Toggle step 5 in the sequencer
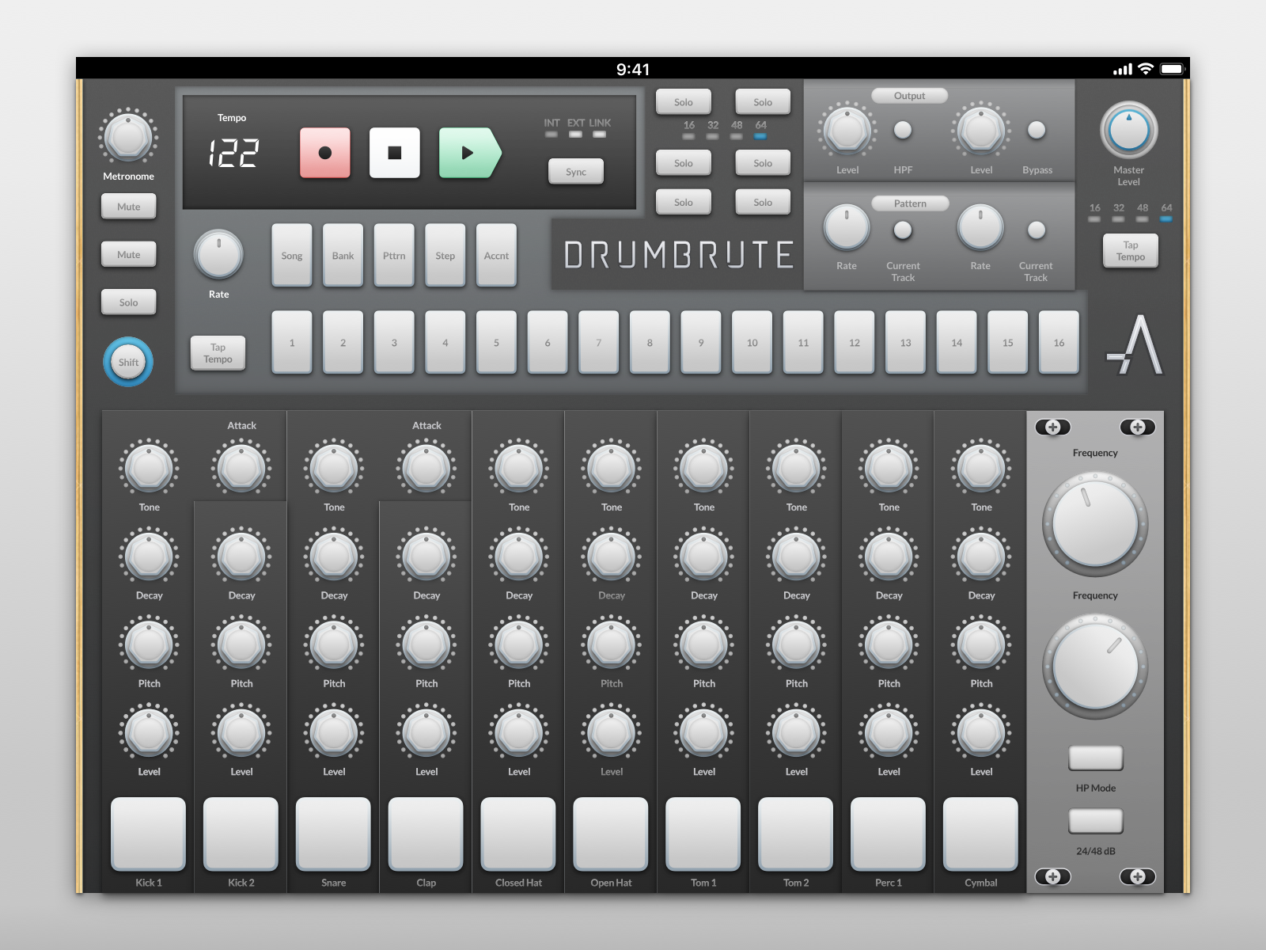This screenshot has width=1266, height=950. (x=497, y=342)
